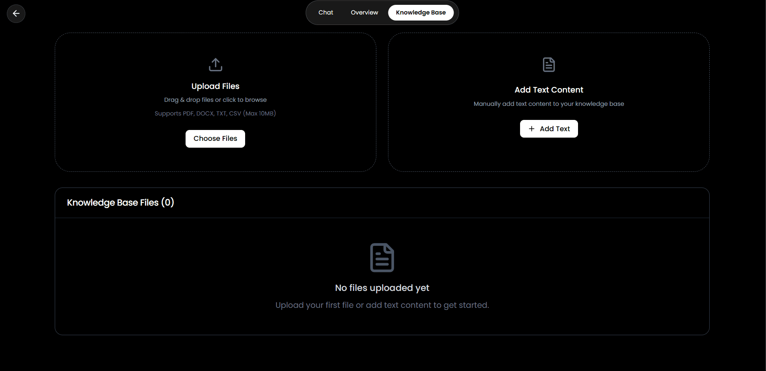
Task: Click the plus icon inside the Add Text button
Action: (531, 128)
